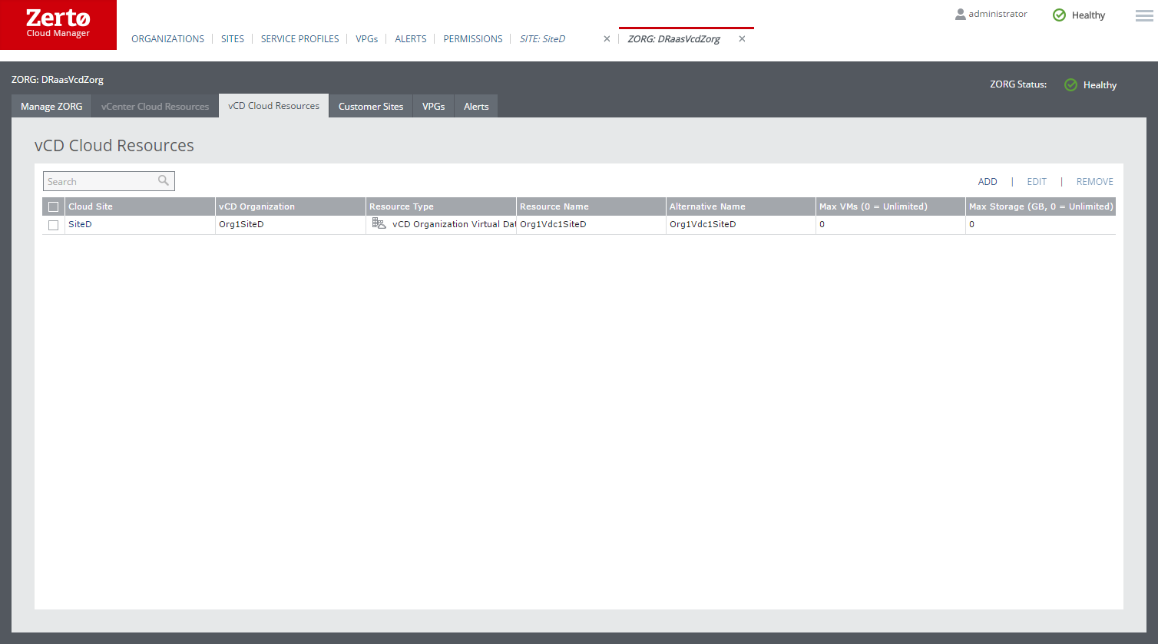Click the vCD Organization Virtual Datacenter icon
Viewport: 1158px width, 644px height.
[x=379, y=223]
